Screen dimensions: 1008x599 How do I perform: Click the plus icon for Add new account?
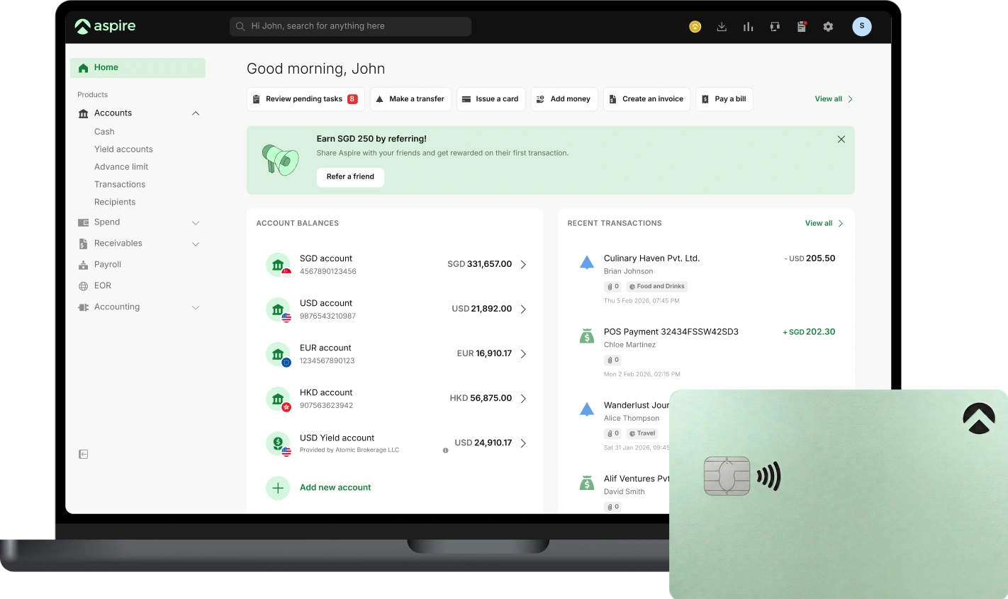[278, 488]
